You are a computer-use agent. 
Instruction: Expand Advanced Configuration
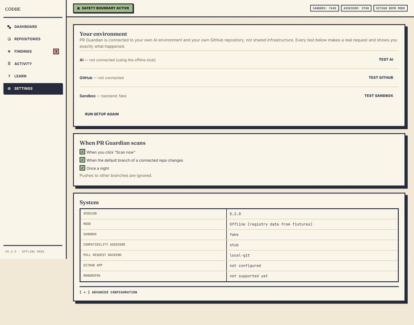click(108, 292)
